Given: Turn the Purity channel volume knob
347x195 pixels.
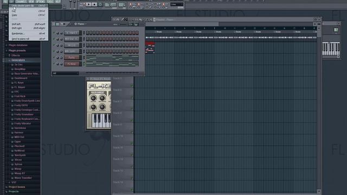Looking at the screenshot, I should coord(61,58).
